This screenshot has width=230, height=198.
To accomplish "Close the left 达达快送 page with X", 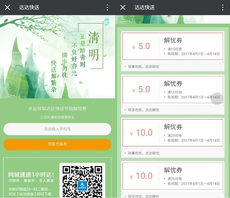I will [7, 7].
